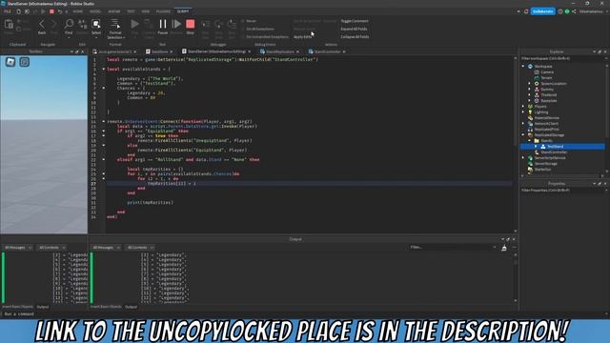Click the new file icon in quick access bar
Screen dimensions: 610x343
(x=18, y=11)
